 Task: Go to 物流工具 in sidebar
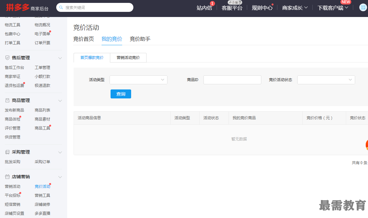coord(13,25)
